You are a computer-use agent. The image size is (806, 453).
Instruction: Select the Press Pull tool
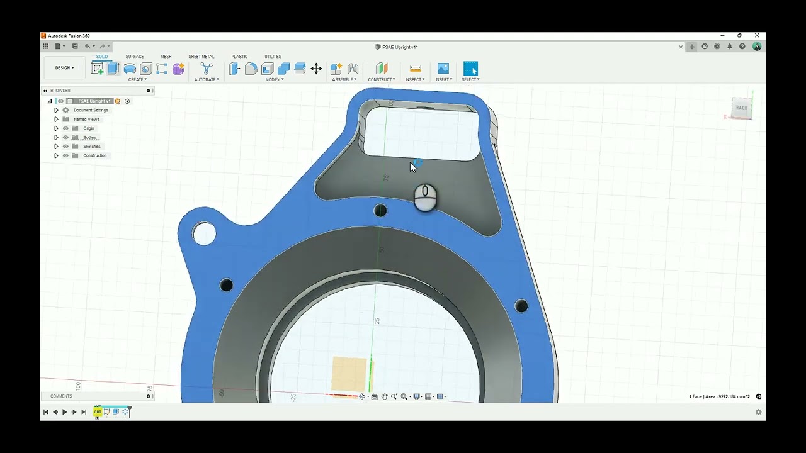(235, 69)
